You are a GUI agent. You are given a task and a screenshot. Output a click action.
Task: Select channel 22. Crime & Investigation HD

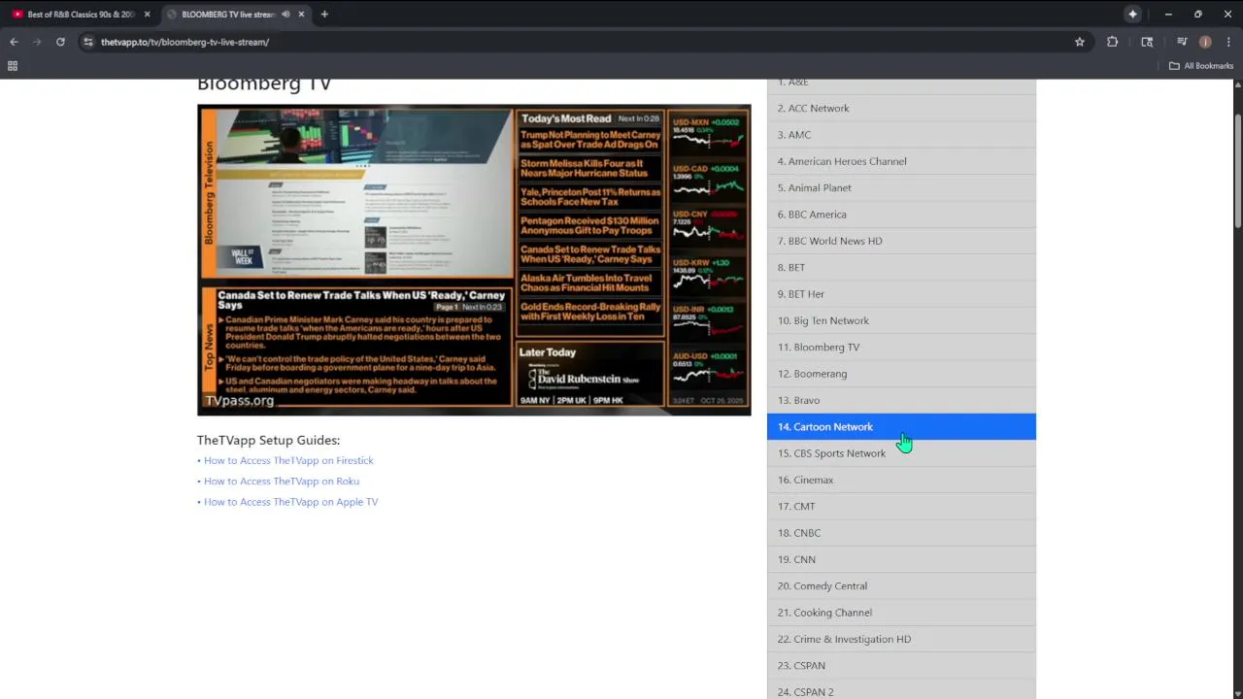901,639
